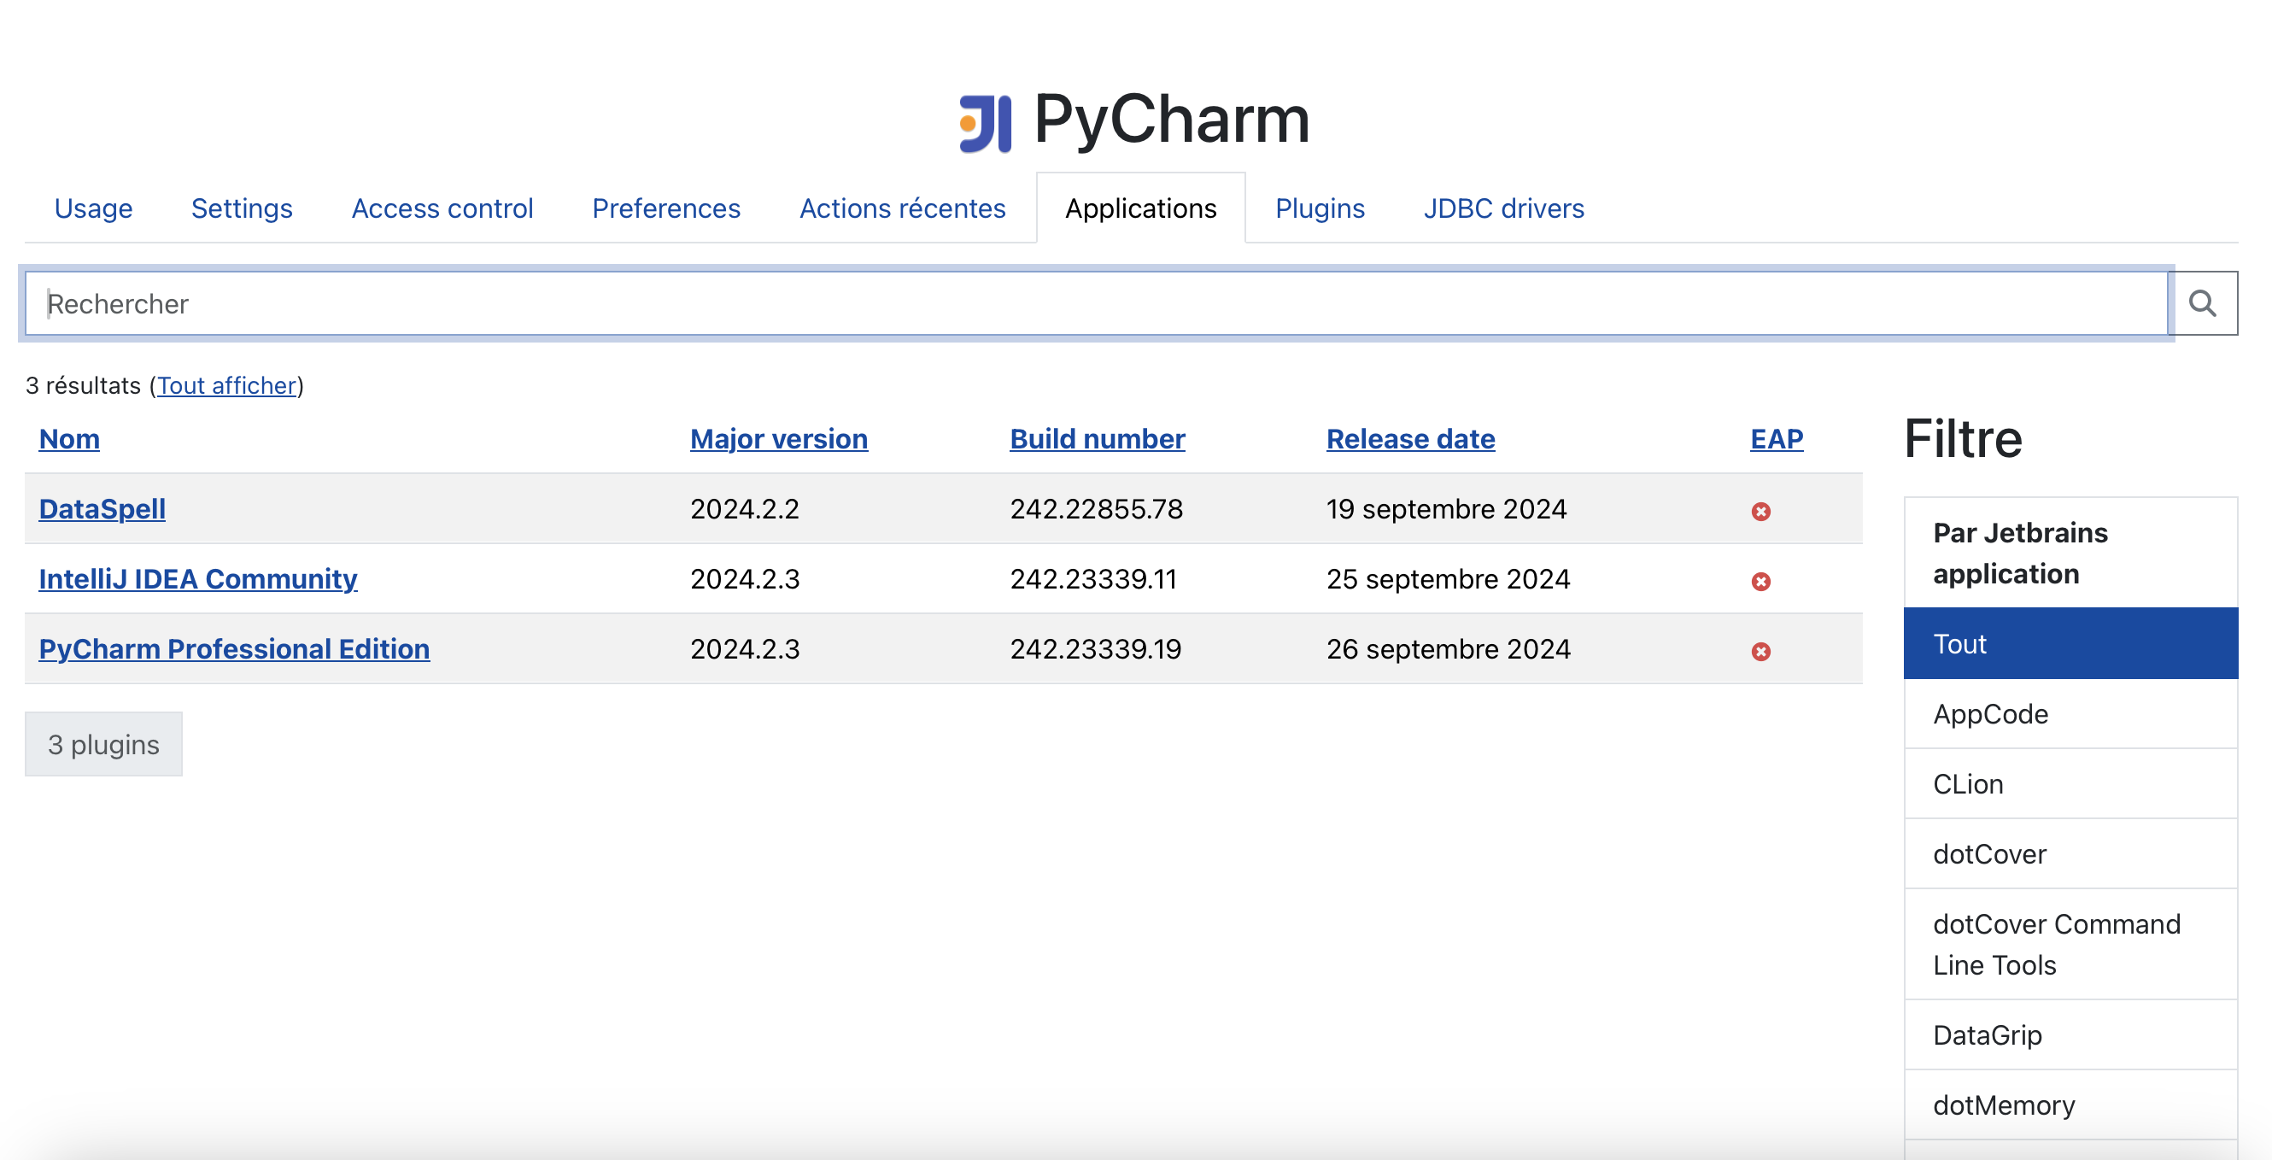The image size is (2272, 1160).
Task: Filter by dotCover application
Action: coord(2071,854)
